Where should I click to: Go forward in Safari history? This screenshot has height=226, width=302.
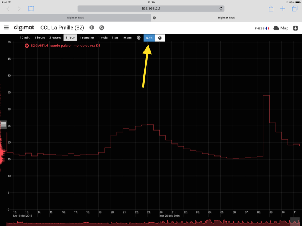pyautogui.click(x=19, y=9)
